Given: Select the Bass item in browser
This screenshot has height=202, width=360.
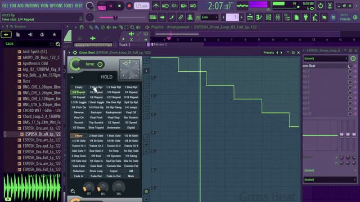Looking at the screenshot, I should [x=26, y=81].
